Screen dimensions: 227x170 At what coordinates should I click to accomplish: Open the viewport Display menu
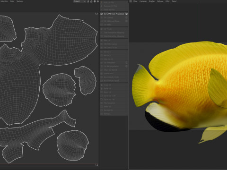click(152, 1)
